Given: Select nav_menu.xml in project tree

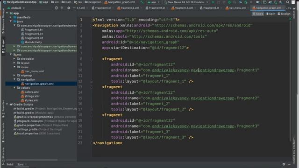Looking at the screenshot, I should click(34, 71).
